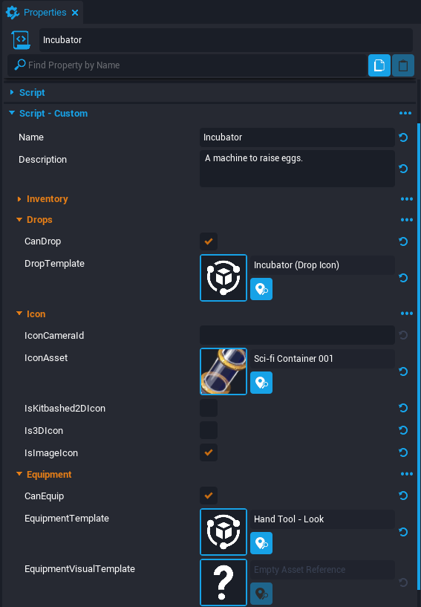This screenshot has height=607, width=421.
Task: Reset the Description property to default
Action: coord(403,169)
